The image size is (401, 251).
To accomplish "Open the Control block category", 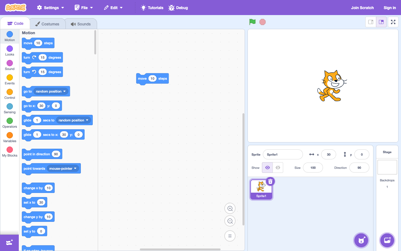I will coord(10,94).
